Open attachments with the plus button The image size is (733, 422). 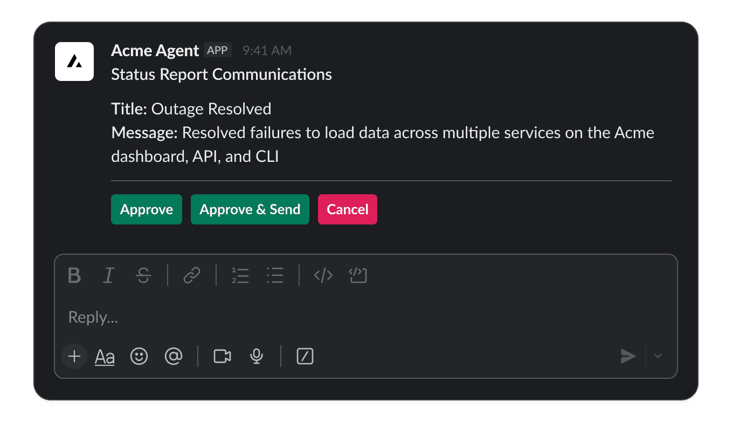coord(74,356)
